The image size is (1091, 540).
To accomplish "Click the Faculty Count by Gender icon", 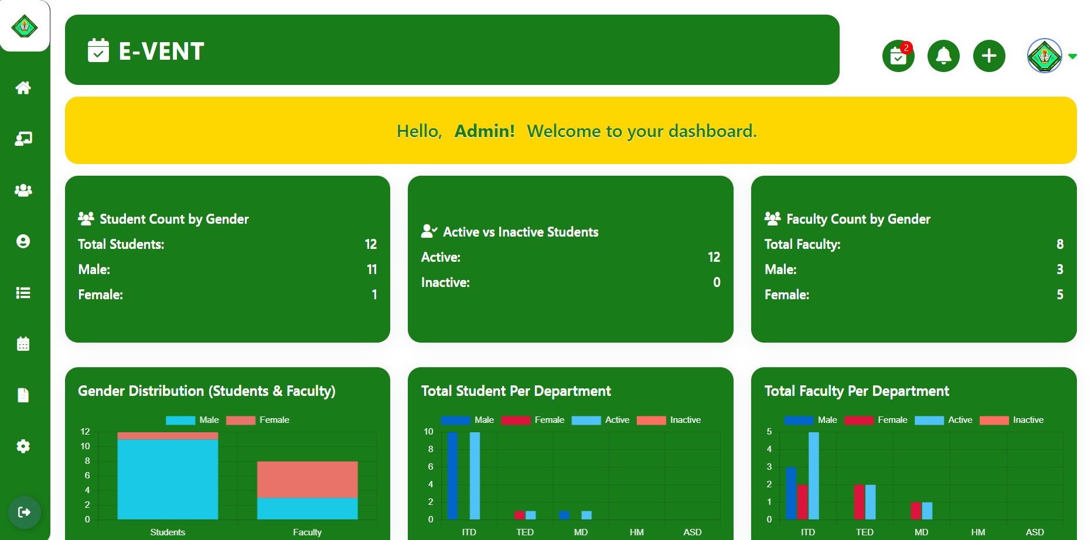I will coord(773,218).
